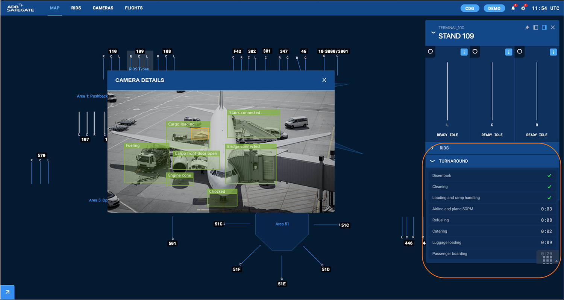Open the FLIGHTS tab
Screen dimensions: 564x300
[x=134, y=8]
